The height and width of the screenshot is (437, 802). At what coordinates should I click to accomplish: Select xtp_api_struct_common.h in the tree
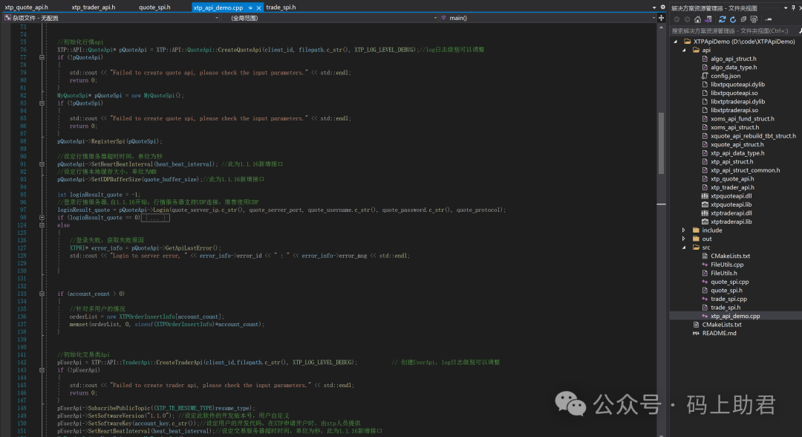pyautogui.click(x=746, y=170)
